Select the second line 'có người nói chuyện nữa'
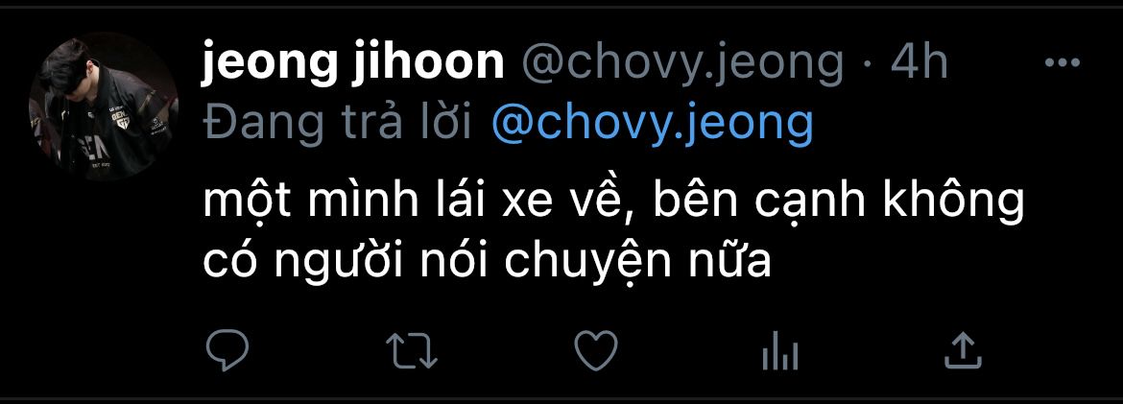 click(x=487, y=263)
